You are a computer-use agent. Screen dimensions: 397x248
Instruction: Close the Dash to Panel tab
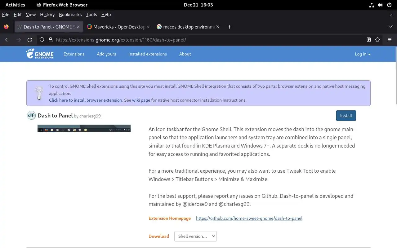pos(78,27)
